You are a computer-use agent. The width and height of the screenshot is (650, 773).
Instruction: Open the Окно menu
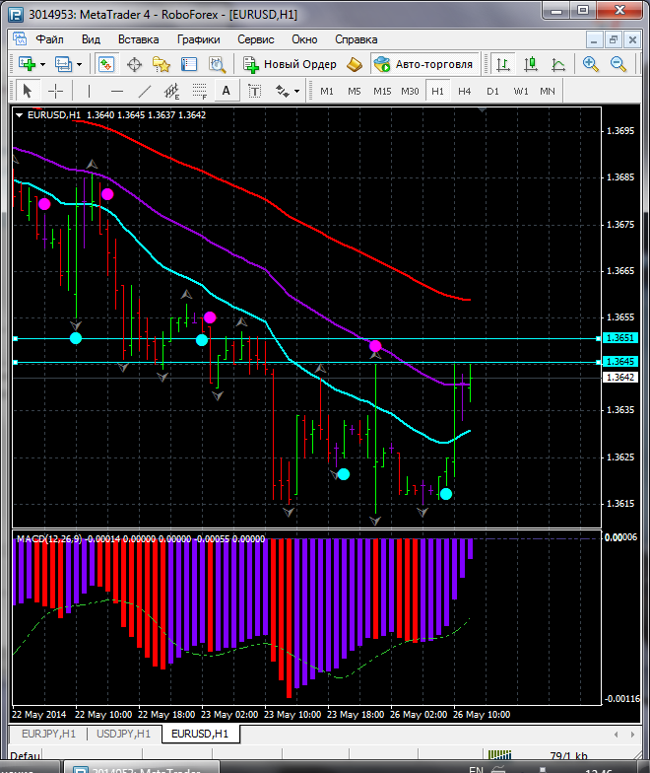pyautogui.click(x=304, y=39)
